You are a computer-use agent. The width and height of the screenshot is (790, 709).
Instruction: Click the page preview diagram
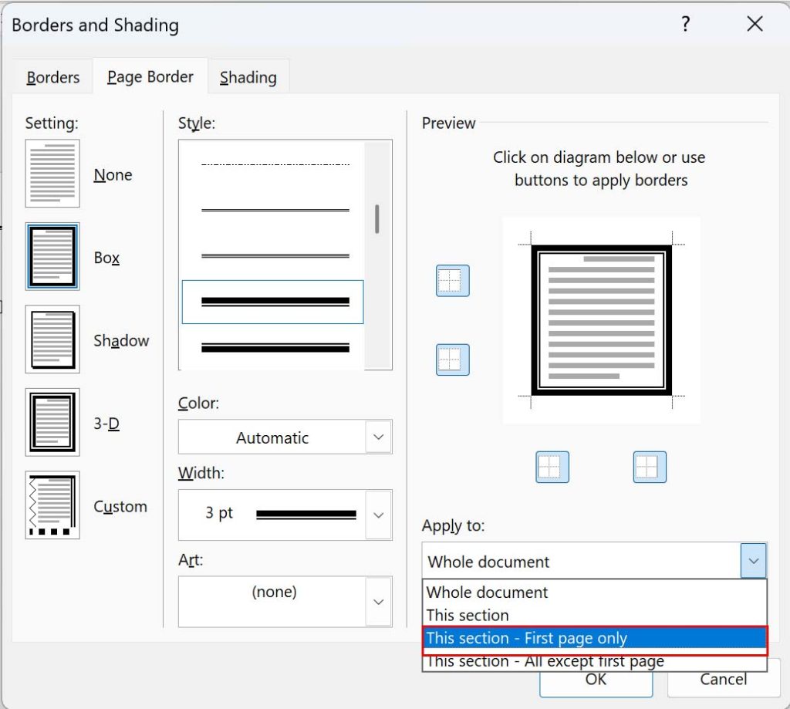601,320
